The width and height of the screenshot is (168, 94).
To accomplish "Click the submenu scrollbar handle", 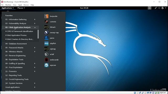I will click(x=38, y=34).
